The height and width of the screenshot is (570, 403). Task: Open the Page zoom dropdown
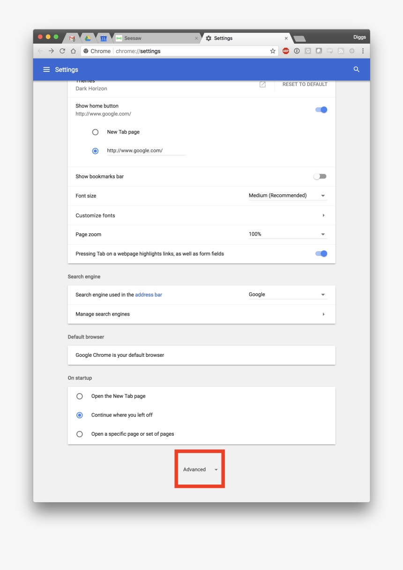click(288, 234)
